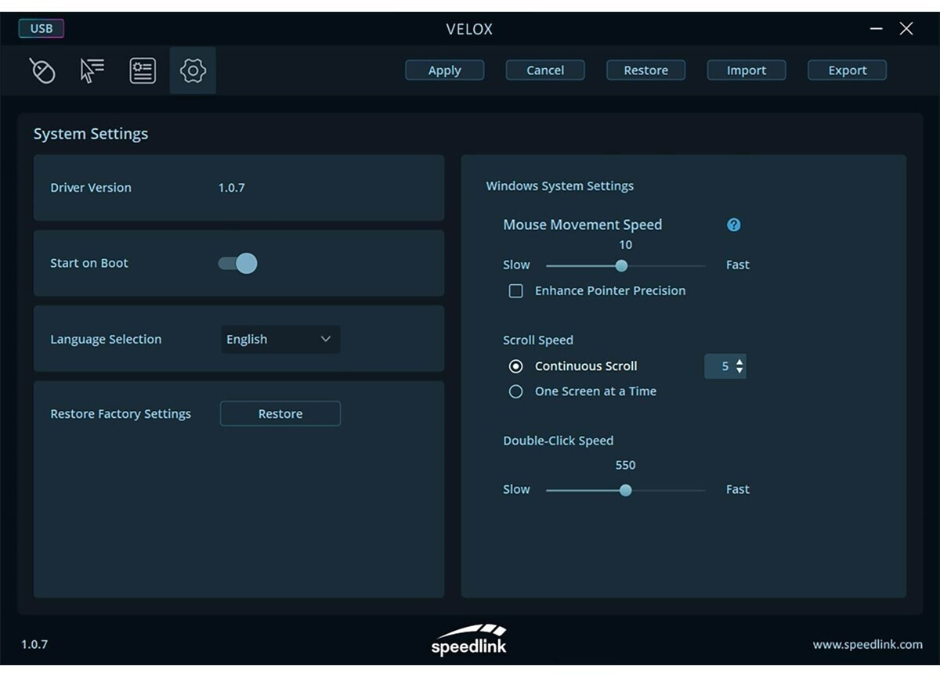Select One Screen at a Time option
Viewport: 940px width, 677px height.
tap(516, 391)
